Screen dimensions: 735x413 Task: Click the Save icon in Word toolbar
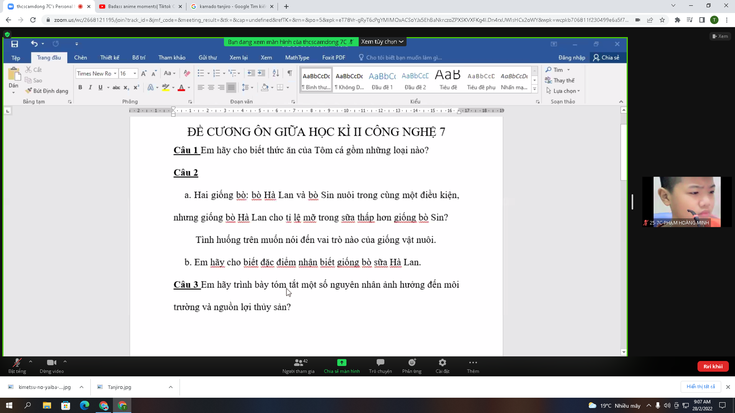point(15,44)
